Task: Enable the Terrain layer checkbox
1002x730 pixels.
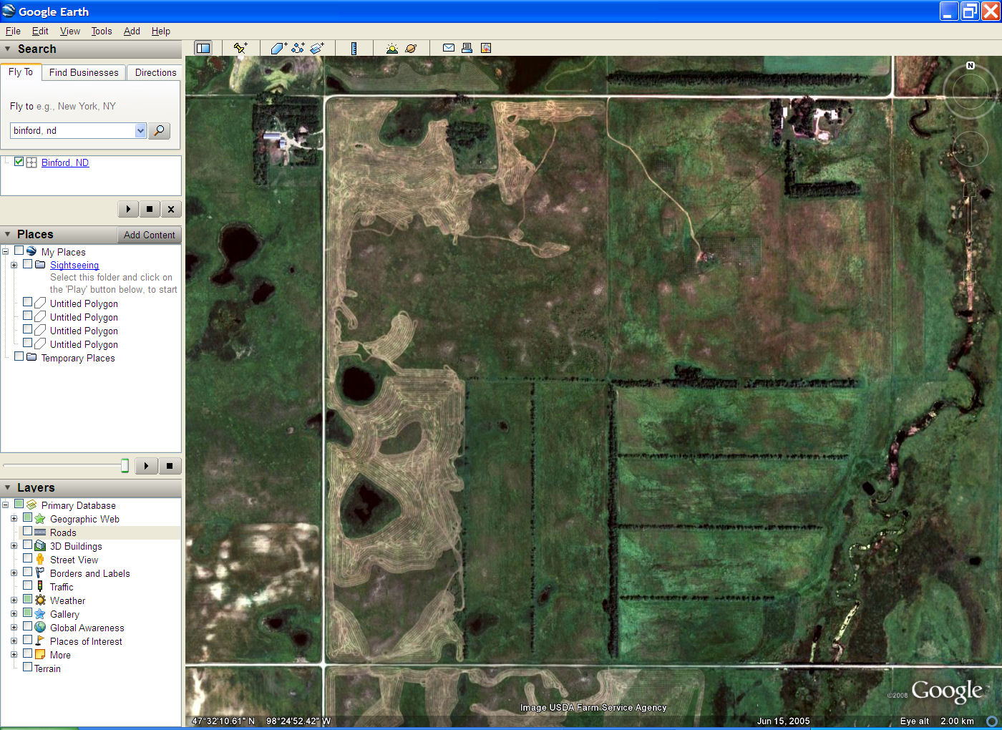Action: click(x=27, y=667)
